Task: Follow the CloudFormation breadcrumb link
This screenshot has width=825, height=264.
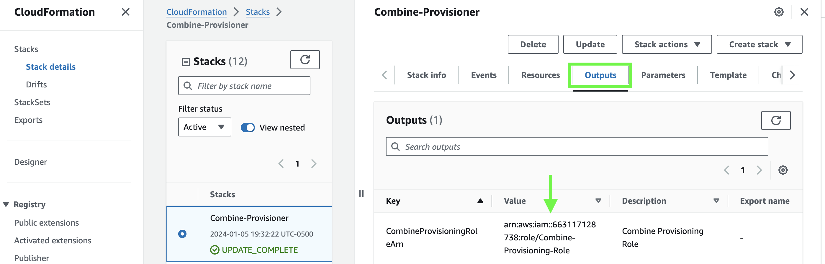Action: [197, 12]
